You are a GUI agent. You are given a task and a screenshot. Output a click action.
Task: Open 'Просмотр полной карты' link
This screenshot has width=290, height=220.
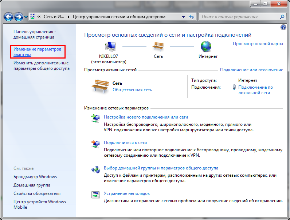click(258, 44)
